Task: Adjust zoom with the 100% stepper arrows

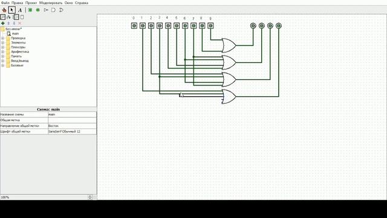Action: coord(90,197)
